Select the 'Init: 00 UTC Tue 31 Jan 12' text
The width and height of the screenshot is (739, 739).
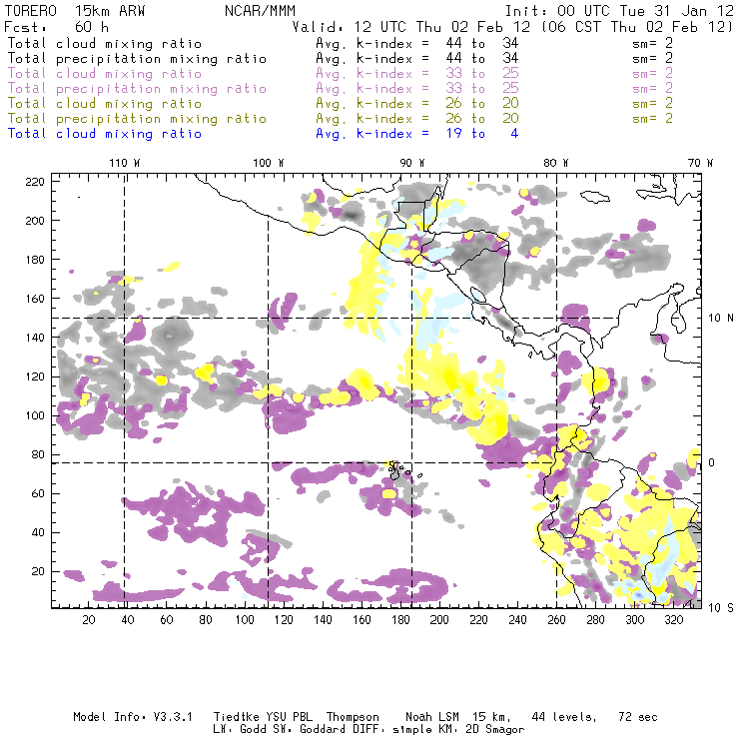pos(619,11)
